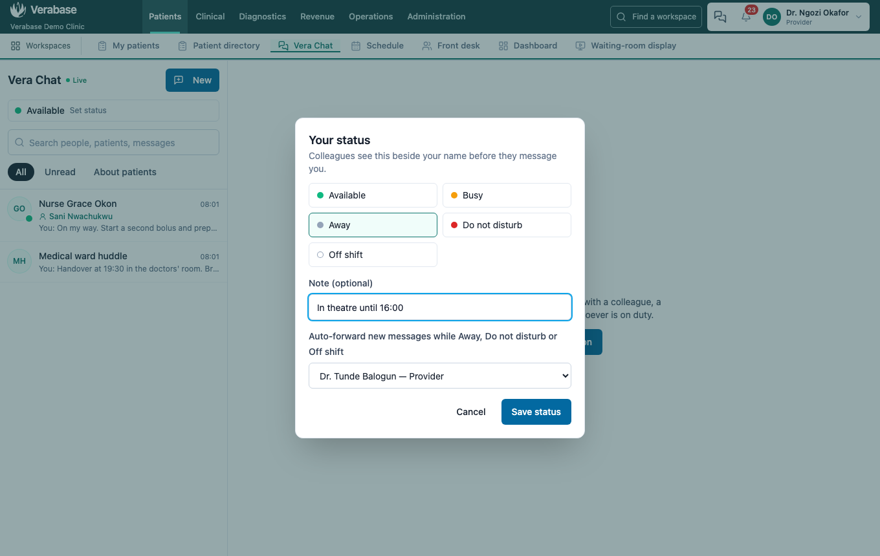This screenshot has width=880, height=556.
Task: Open the auto-forward Dr. Tunde Balogun dropdown
Action: (440, 376)
